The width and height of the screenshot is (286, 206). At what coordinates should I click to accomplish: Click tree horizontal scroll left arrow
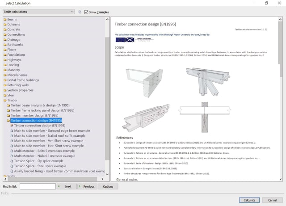tap(5, 179)
